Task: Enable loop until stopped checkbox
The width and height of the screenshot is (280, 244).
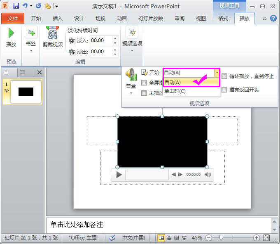Action: point(224,76)
